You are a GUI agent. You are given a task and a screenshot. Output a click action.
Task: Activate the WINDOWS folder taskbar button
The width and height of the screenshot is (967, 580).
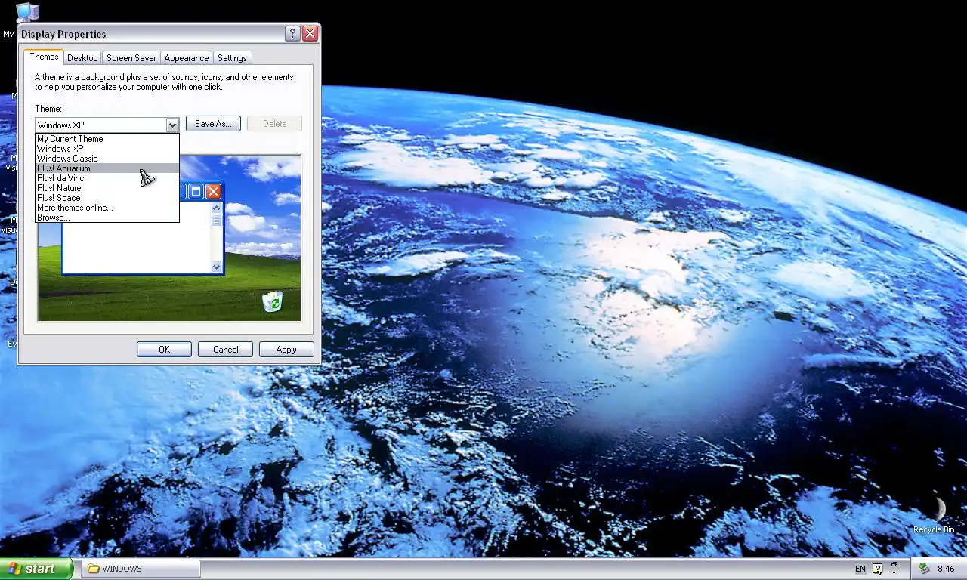pos(141,569)
